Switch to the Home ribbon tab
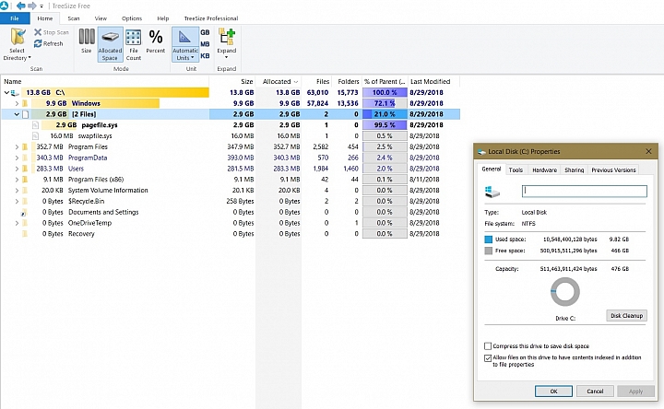664x409 pixels. tap(45, 18)
